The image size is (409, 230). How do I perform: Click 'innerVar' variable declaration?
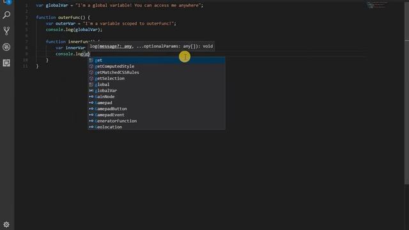(75, 48)
